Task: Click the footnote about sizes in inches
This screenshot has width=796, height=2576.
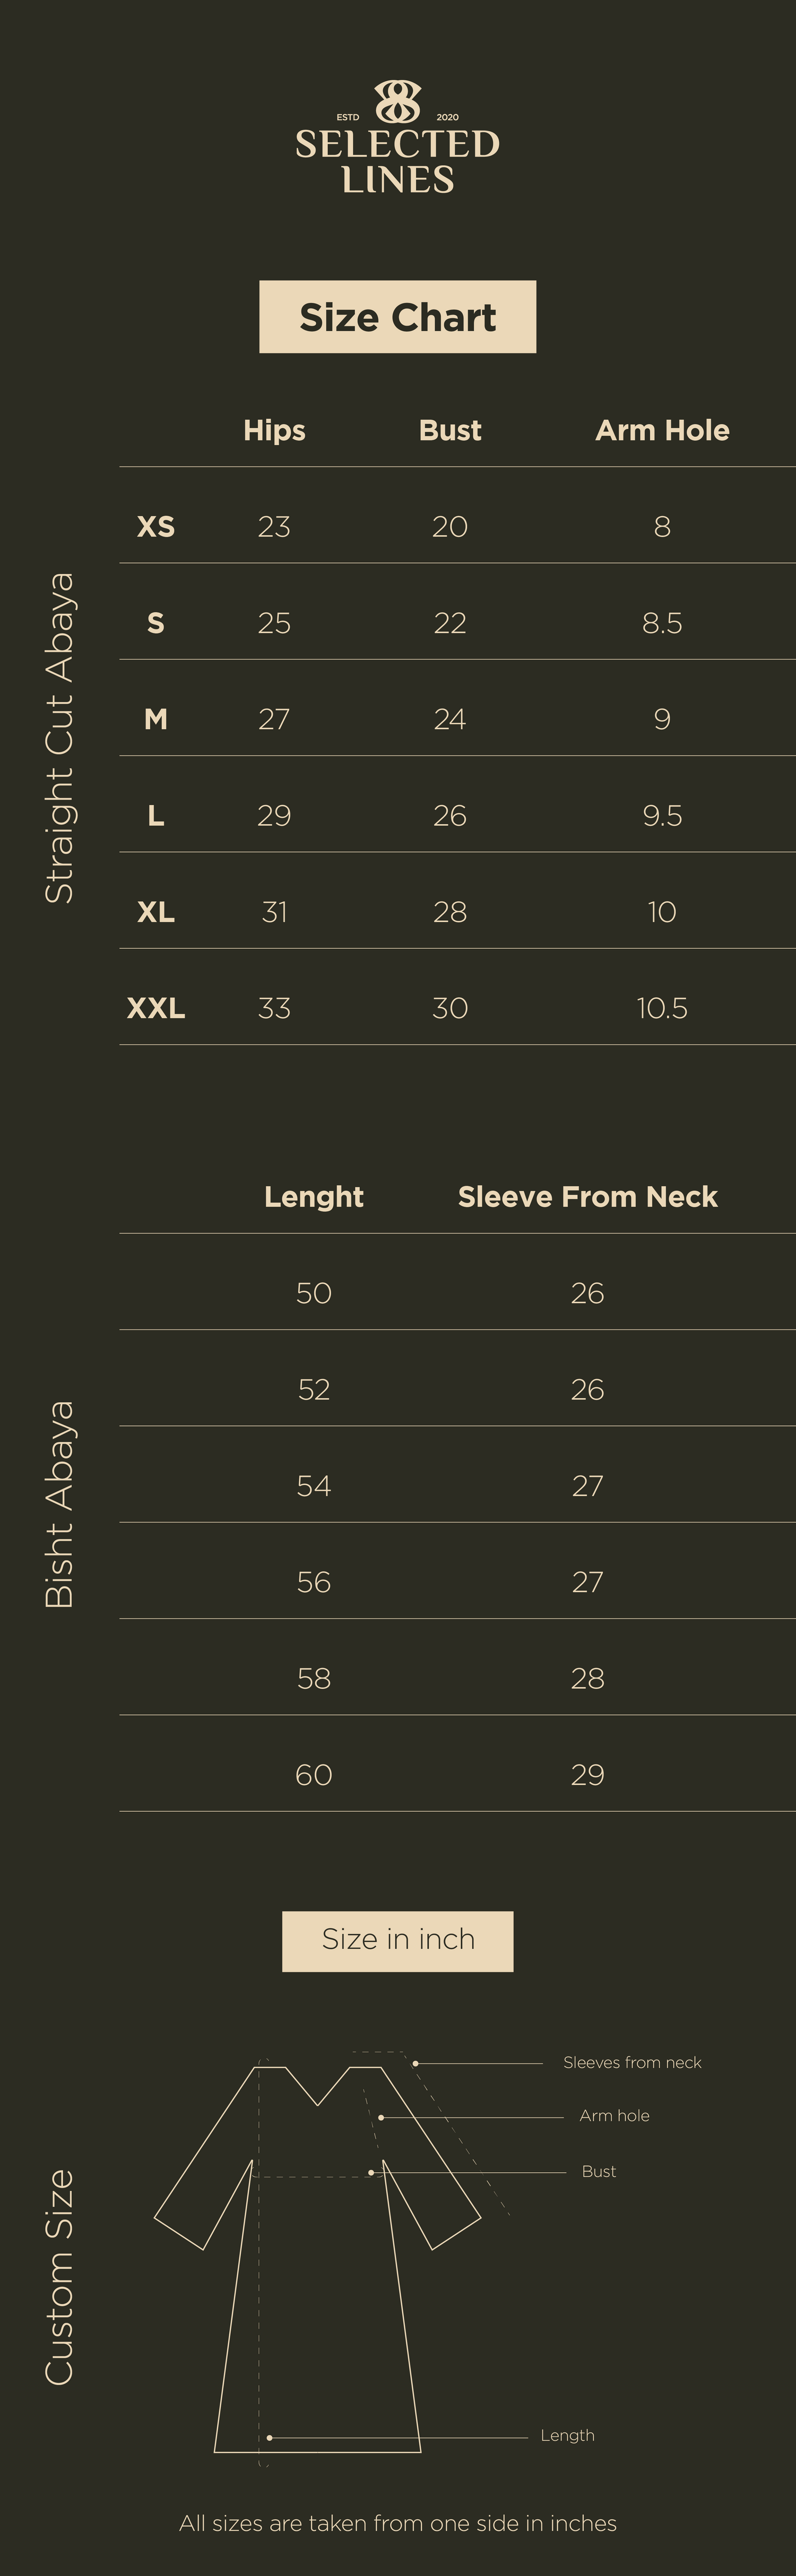Action: click(397, 2524)
